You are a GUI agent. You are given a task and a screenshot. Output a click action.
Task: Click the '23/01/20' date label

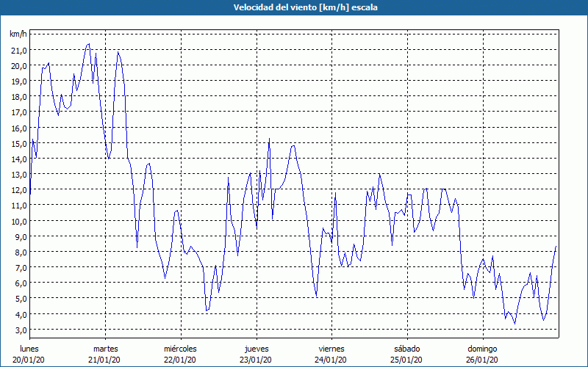[256, 360]
